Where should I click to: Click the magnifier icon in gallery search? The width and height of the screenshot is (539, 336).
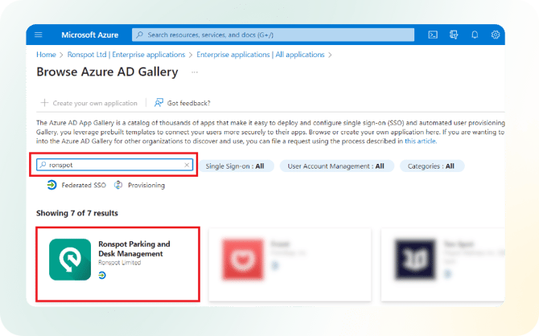[x=43, y=165]
